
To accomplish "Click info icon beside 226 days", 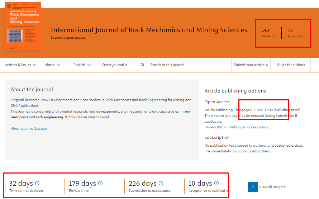I will pos(161,183).
